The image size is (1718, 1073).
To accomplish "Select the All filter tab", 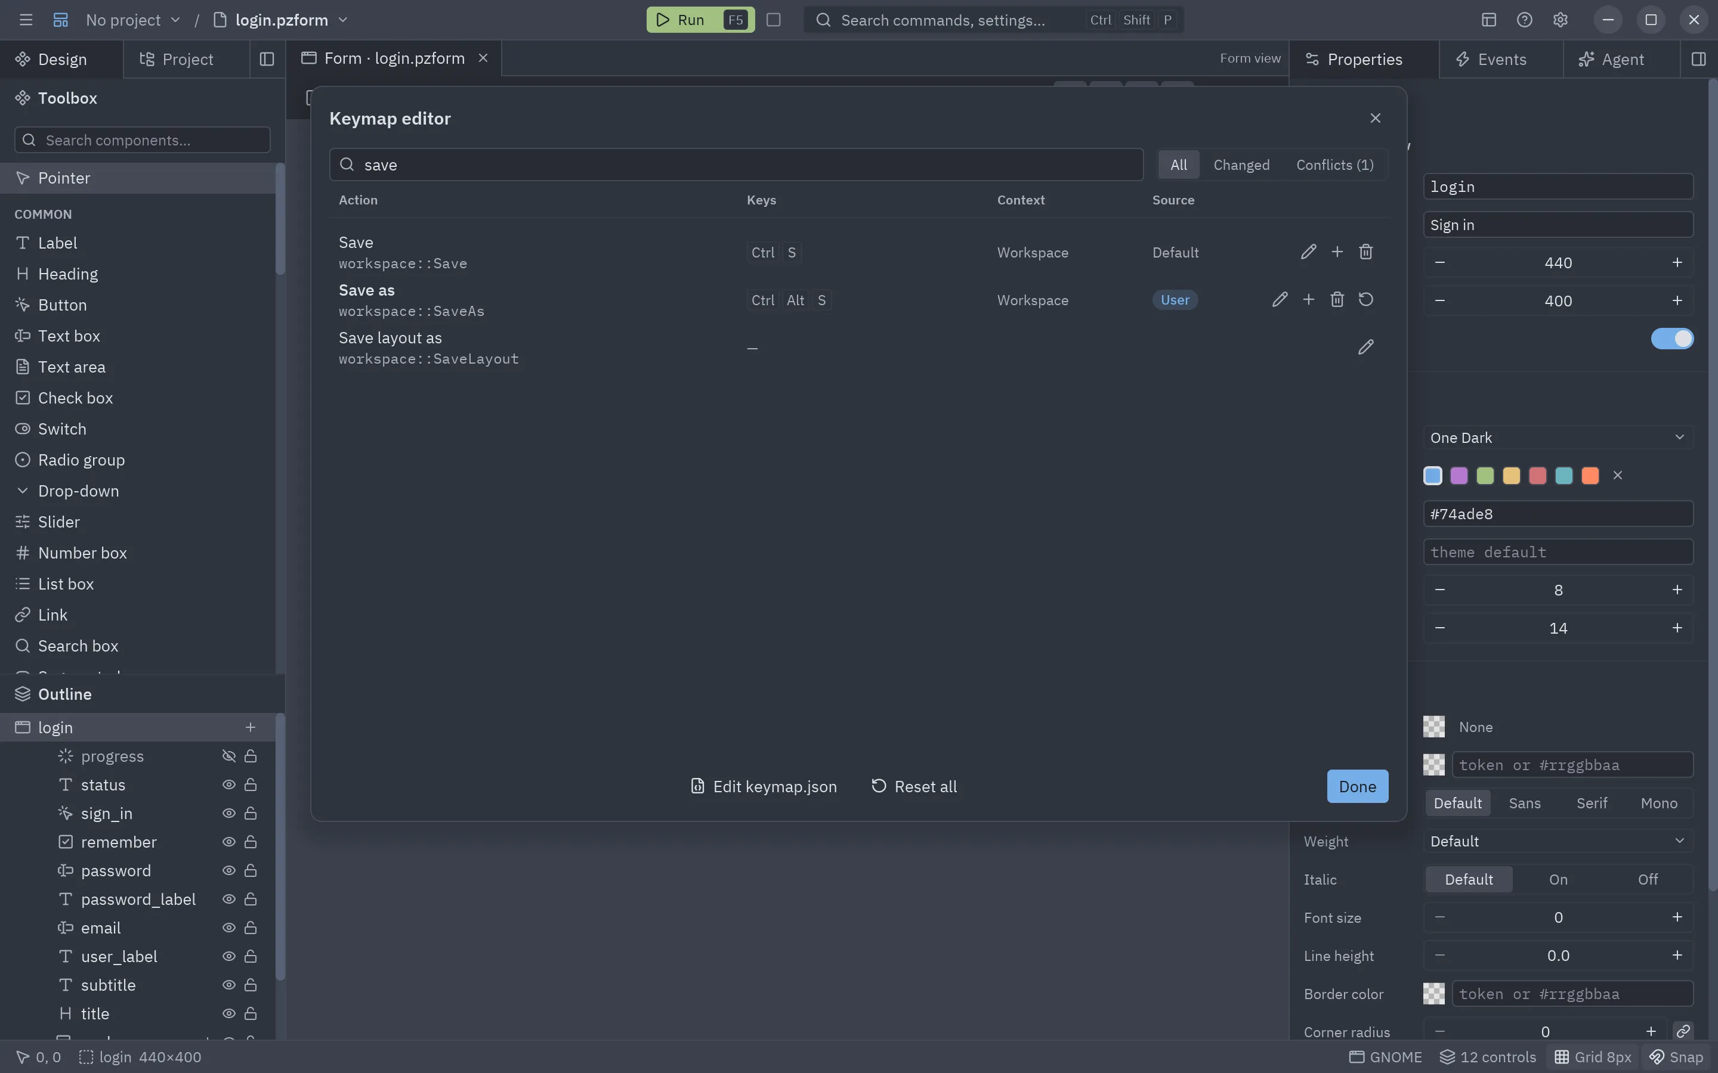I will [x=1179, y=165].
